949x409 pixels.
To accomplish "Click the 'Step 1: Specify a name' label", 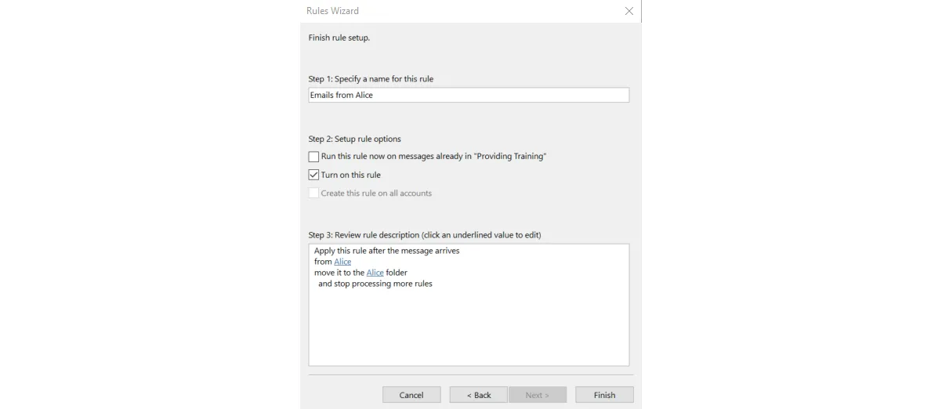I will 371,79.
